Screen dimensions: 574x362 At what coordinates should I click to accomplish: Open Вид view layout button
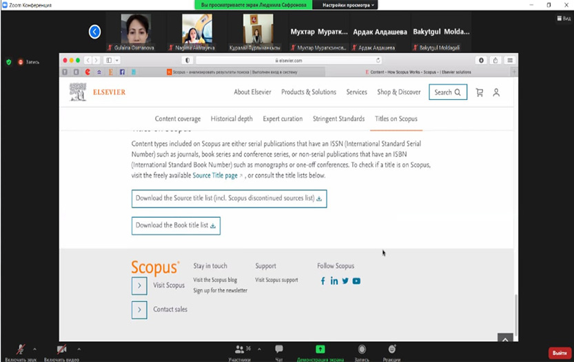[564, 19]
